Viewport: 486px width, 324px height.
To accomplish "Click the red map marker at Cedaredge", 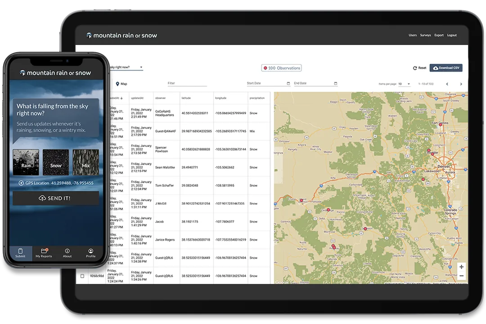I will tap(328, 210).
